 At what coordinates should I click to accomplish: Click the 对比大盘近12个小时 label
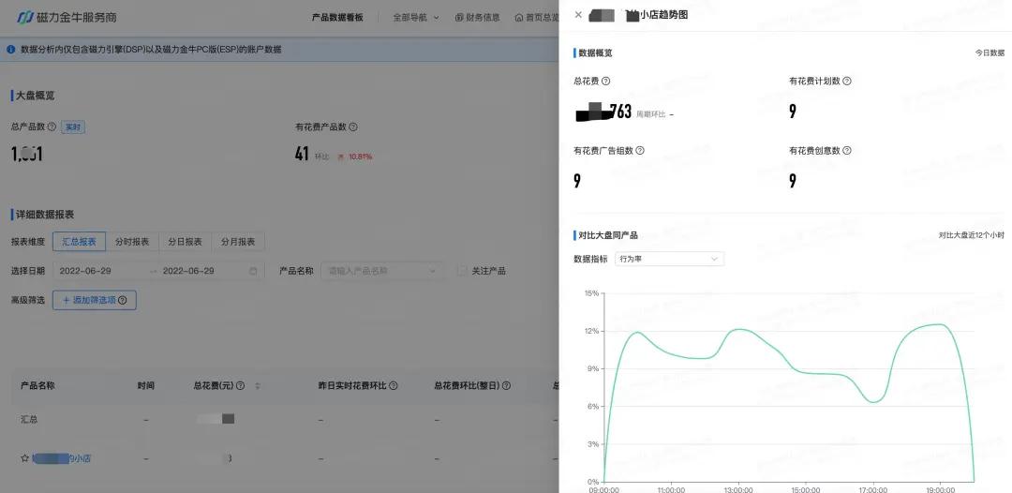click(x=972, y=235)
